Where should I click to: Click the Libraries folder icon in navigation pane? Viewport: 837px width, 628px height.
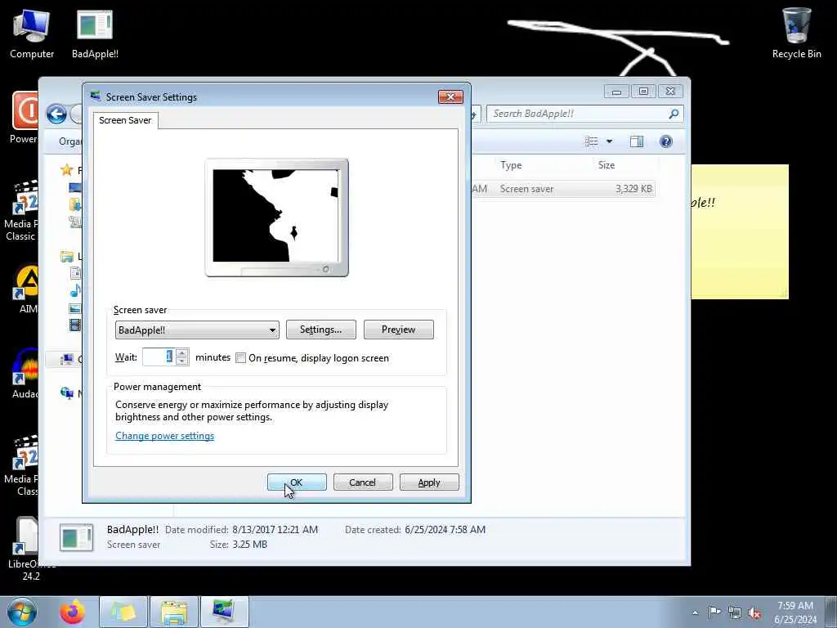pyautogui.click(x=67, y=257)
